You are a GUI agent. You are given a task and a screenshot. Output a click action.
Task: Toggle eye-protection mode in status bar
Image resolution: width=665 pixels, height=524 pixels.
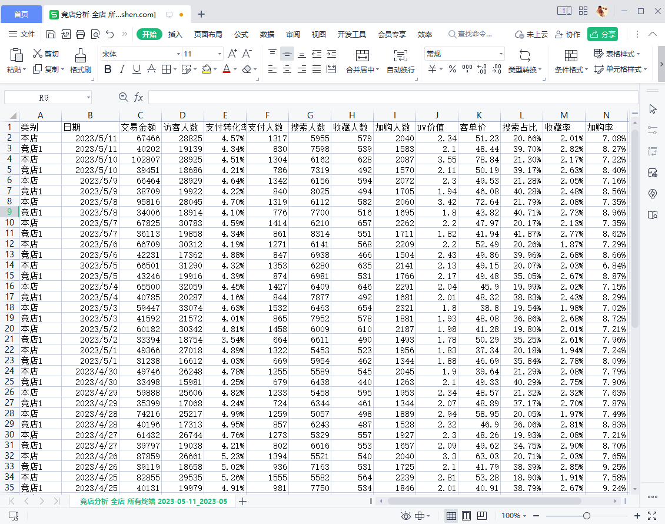405,516
